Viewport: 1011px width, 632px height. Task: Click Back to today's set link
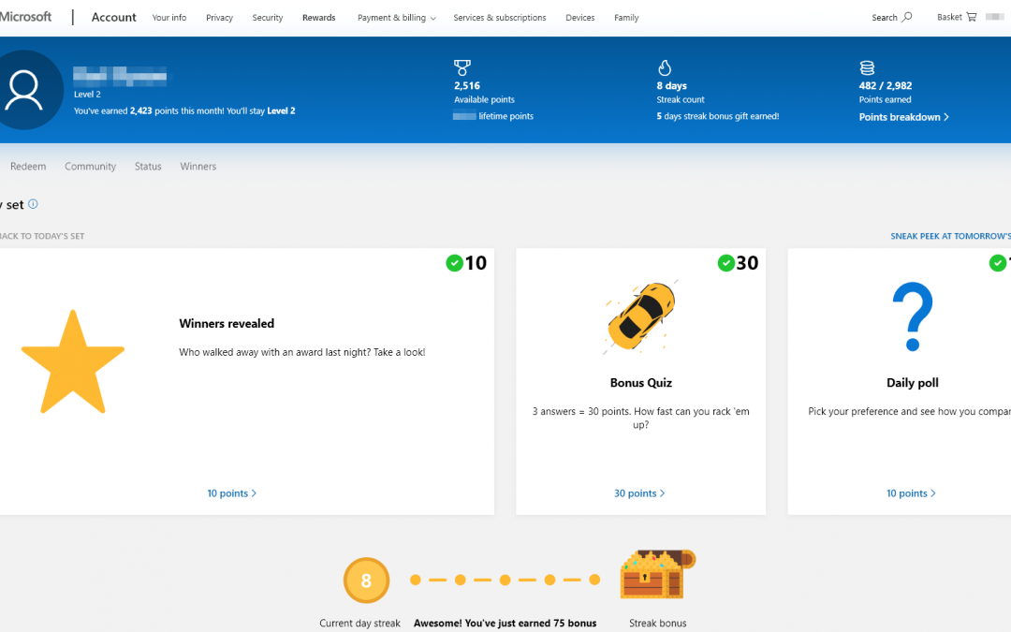pos(42,236)
